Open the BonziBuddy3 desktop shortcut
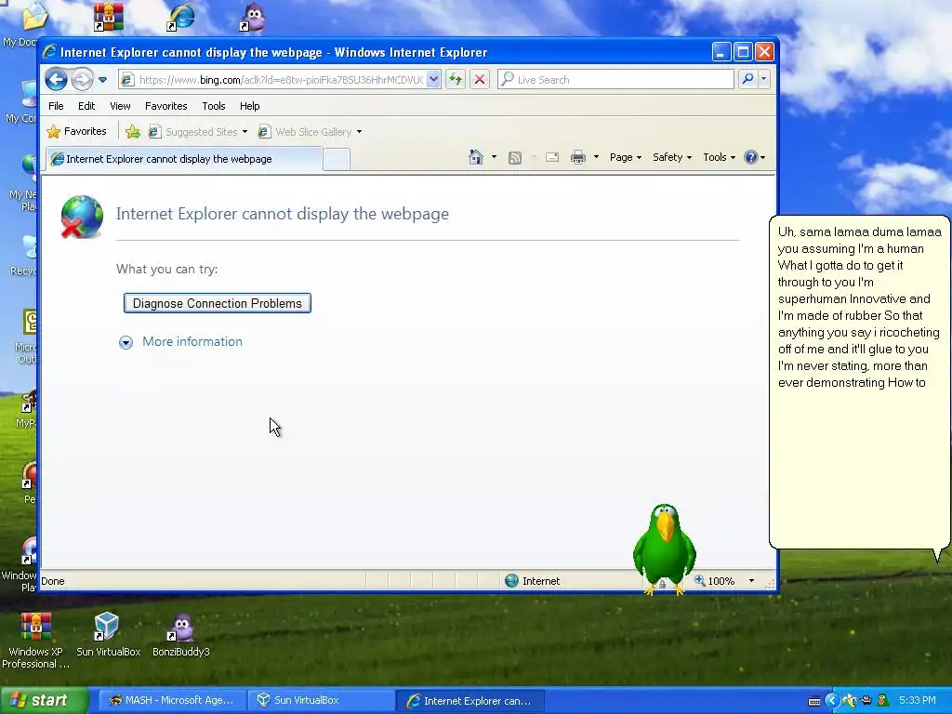This screenshot has height=714, width=952. [x=181, y=634]
